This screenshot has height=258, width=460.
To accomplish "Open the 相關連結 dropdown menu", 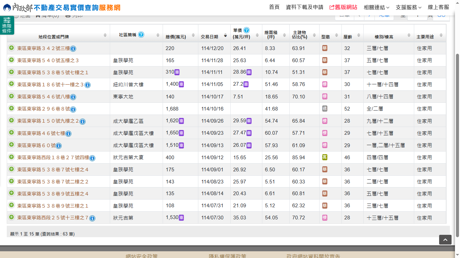I will click(x=376, y=7).
